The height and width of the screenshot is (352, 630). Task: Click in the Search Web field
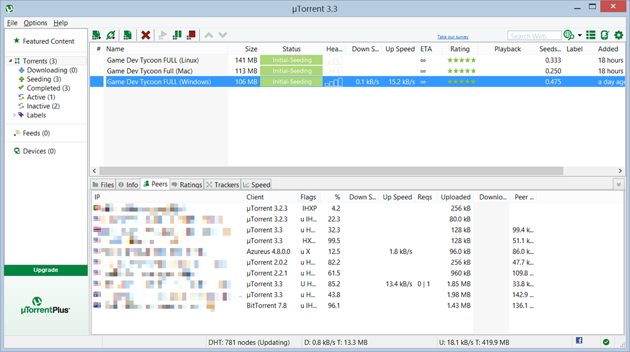click(x=533, y=36)
